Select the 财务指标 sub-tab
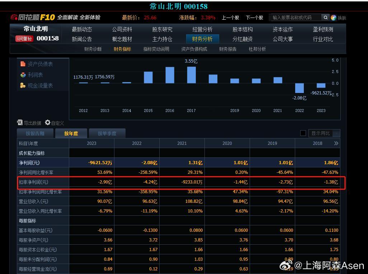Viewport: 368px width, 274px height. 122,49
